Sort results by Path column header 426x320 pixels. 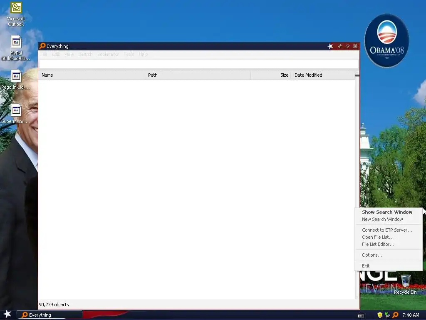(x=198, y=75)
